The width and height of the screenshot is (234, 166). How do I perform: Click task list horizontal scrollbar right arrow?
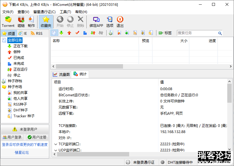[231, 67]
